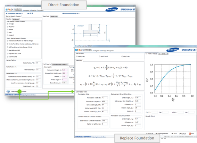Open the Water/Material Property tab
Viewport: 197px width, 143px height.
(60, 64)
